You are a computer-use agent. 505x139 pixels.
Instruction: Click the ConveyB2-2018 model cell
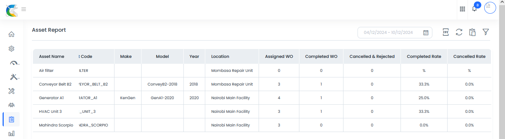(162, 84)
